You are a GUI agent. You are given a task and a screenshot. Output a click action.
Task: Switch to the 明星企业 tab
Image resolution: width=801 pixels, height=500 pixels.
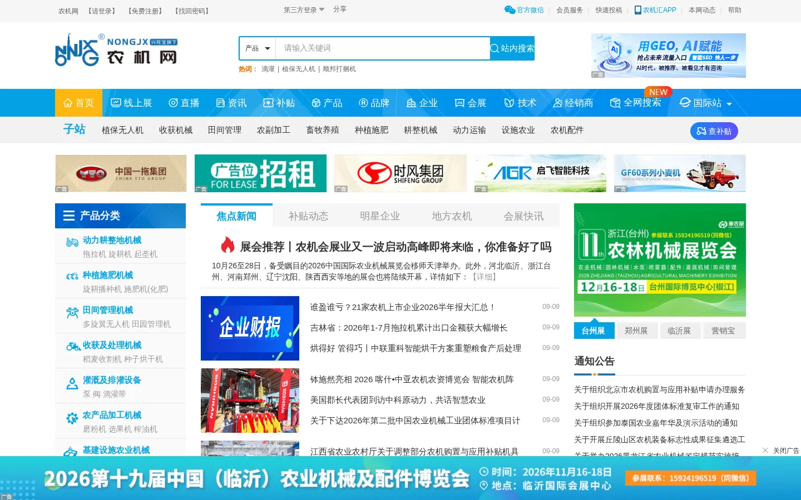[380, 216]
